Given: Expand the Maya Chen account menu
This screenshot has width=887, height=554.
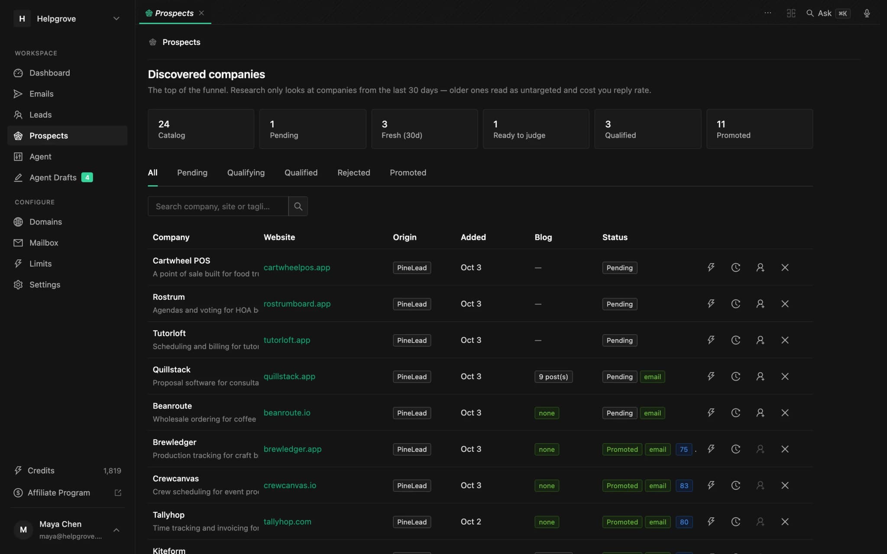Looking at the screenshot, I should 68,530.
